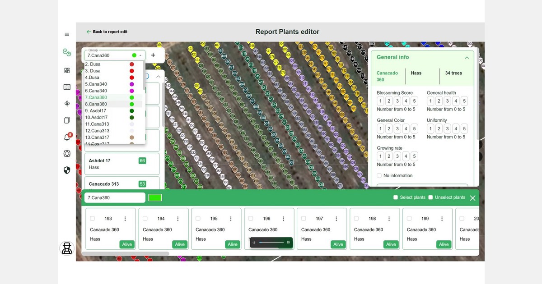Click the green color swatch next to 7.Cana360
The height and width of the screenshot is (284, 542).
point(155,197)
